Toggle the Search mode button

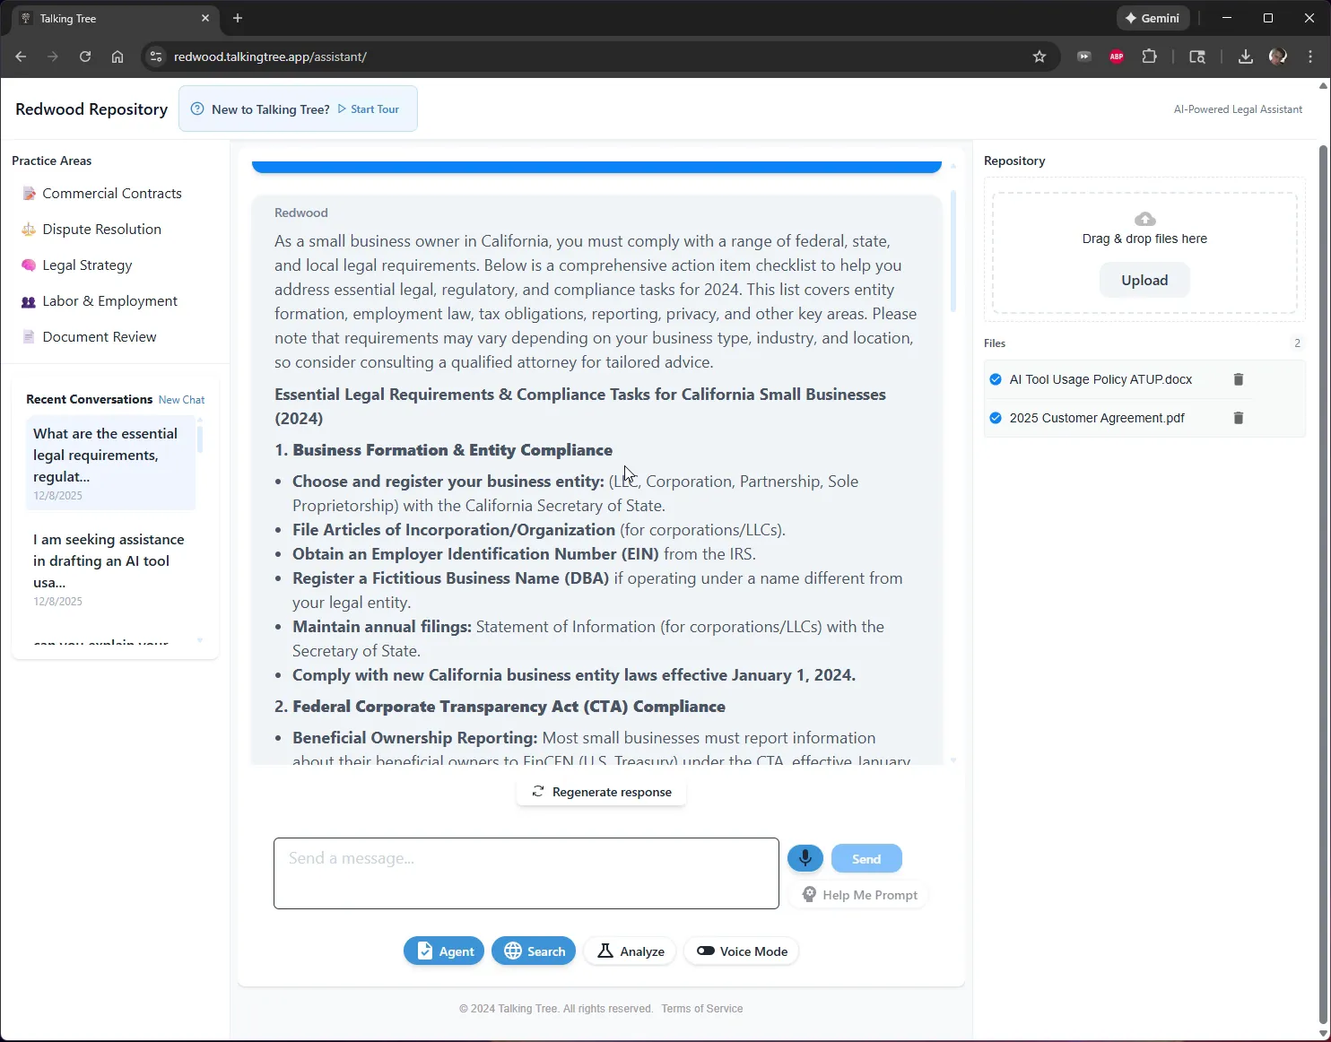coord(534,951)
